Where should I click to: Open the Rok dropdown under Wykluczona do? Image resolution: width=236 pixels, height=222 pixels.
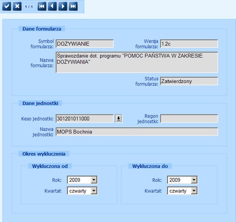click(x=194, y=180)
